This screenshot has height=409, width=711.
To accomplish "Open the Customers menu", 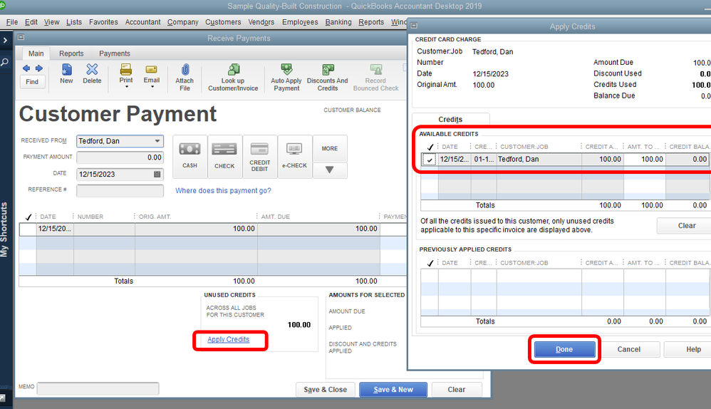I will (x=223, y=22).
